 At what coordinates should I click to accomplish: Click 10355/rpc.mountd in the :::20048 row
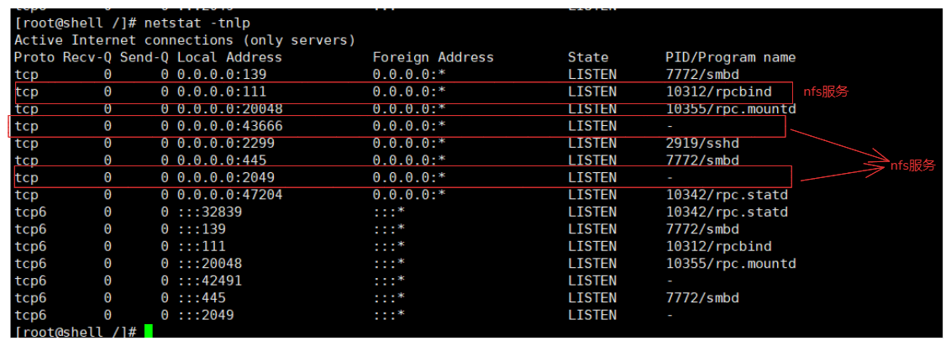(730, 264)
